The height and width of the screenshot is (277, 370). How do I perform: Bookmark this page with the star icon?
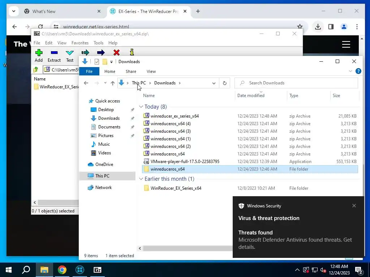[300, 27]
